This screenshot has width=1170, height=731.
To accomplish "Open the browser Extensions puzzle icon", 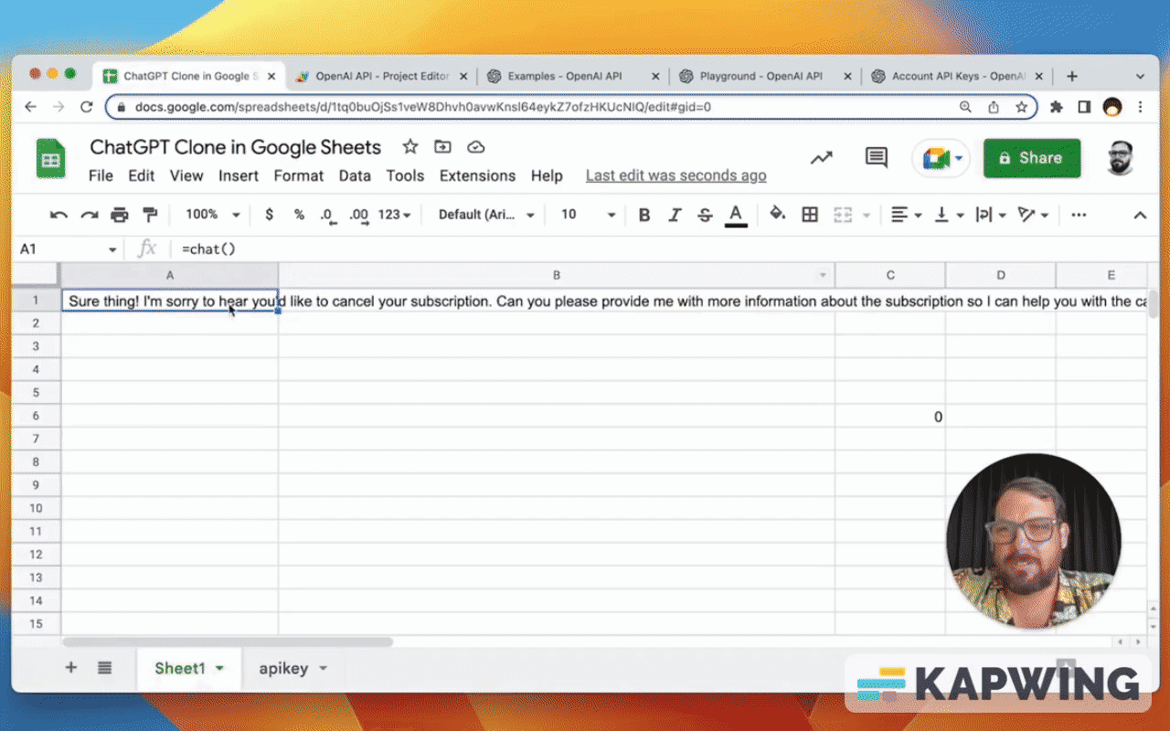I will (1057, 107).
